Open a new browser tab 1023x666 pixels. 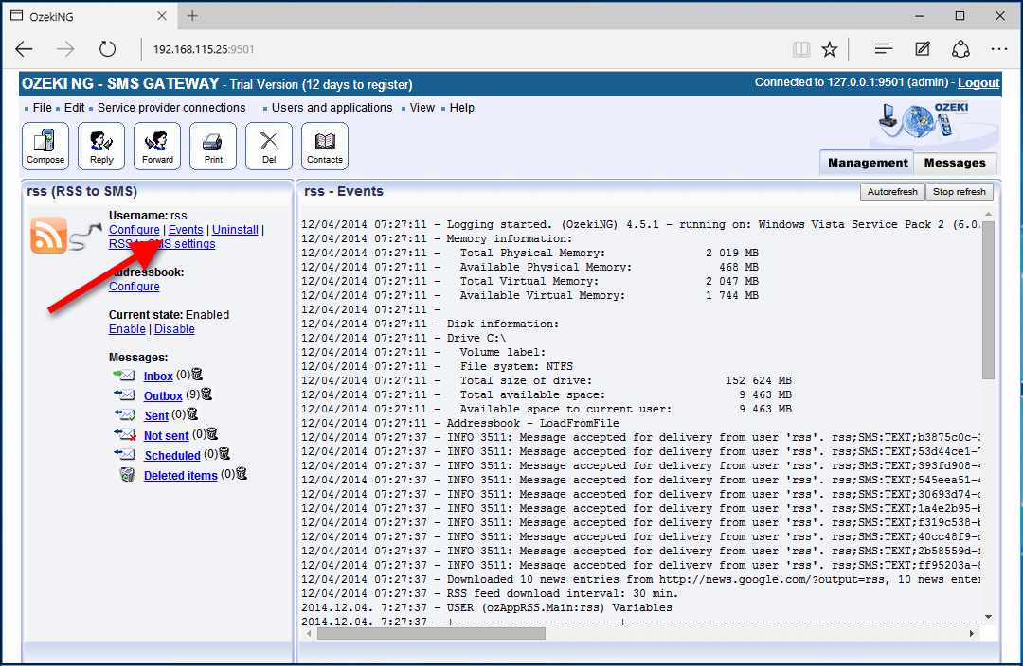(x=192, y=16)
